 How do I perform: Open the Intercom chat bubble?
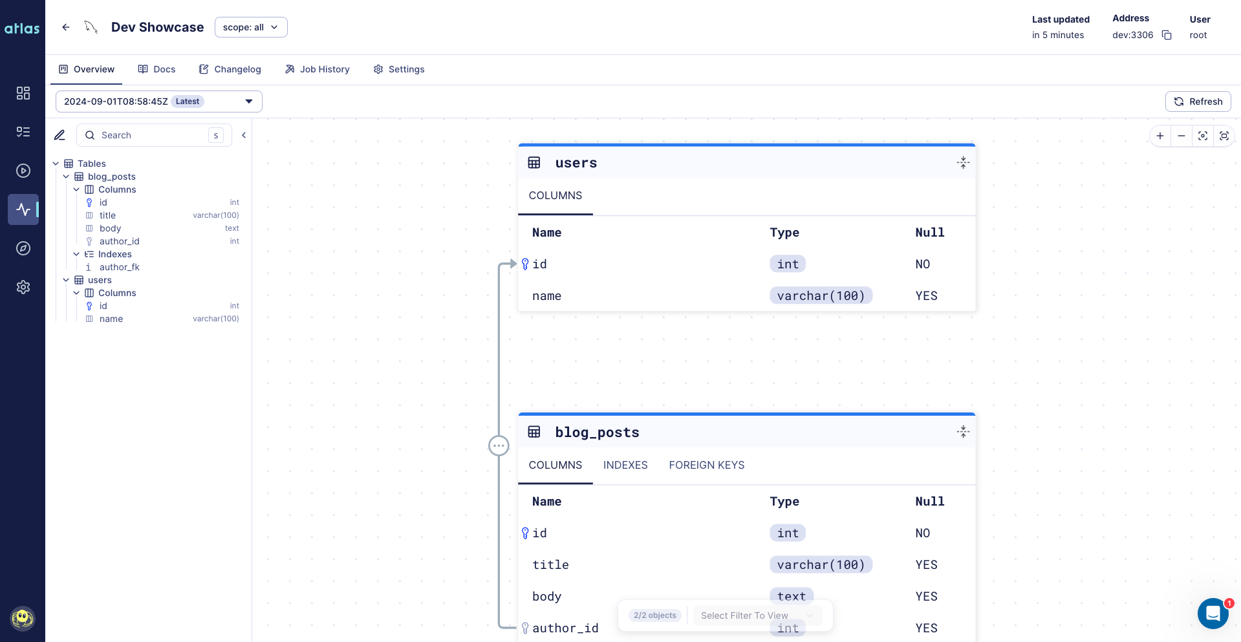(x=1212, y=614)
